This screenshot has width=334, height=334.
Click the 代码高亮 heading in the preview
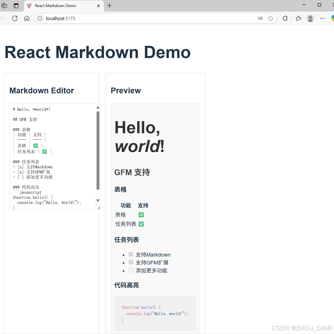(127, 285)
